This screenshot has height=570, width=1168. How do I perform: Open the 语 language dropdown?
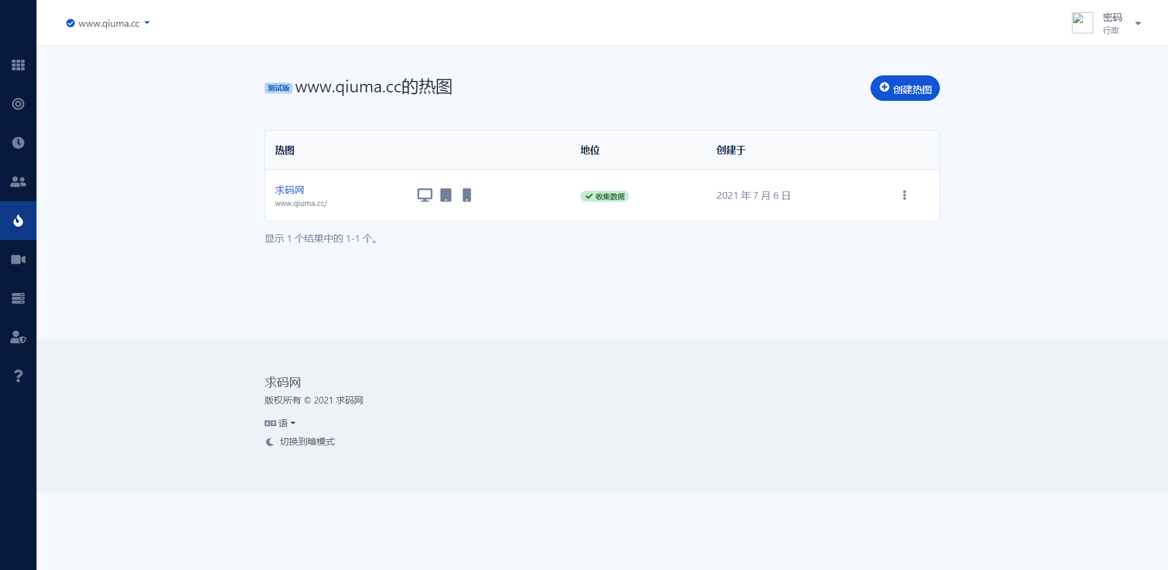pos(280,424)
